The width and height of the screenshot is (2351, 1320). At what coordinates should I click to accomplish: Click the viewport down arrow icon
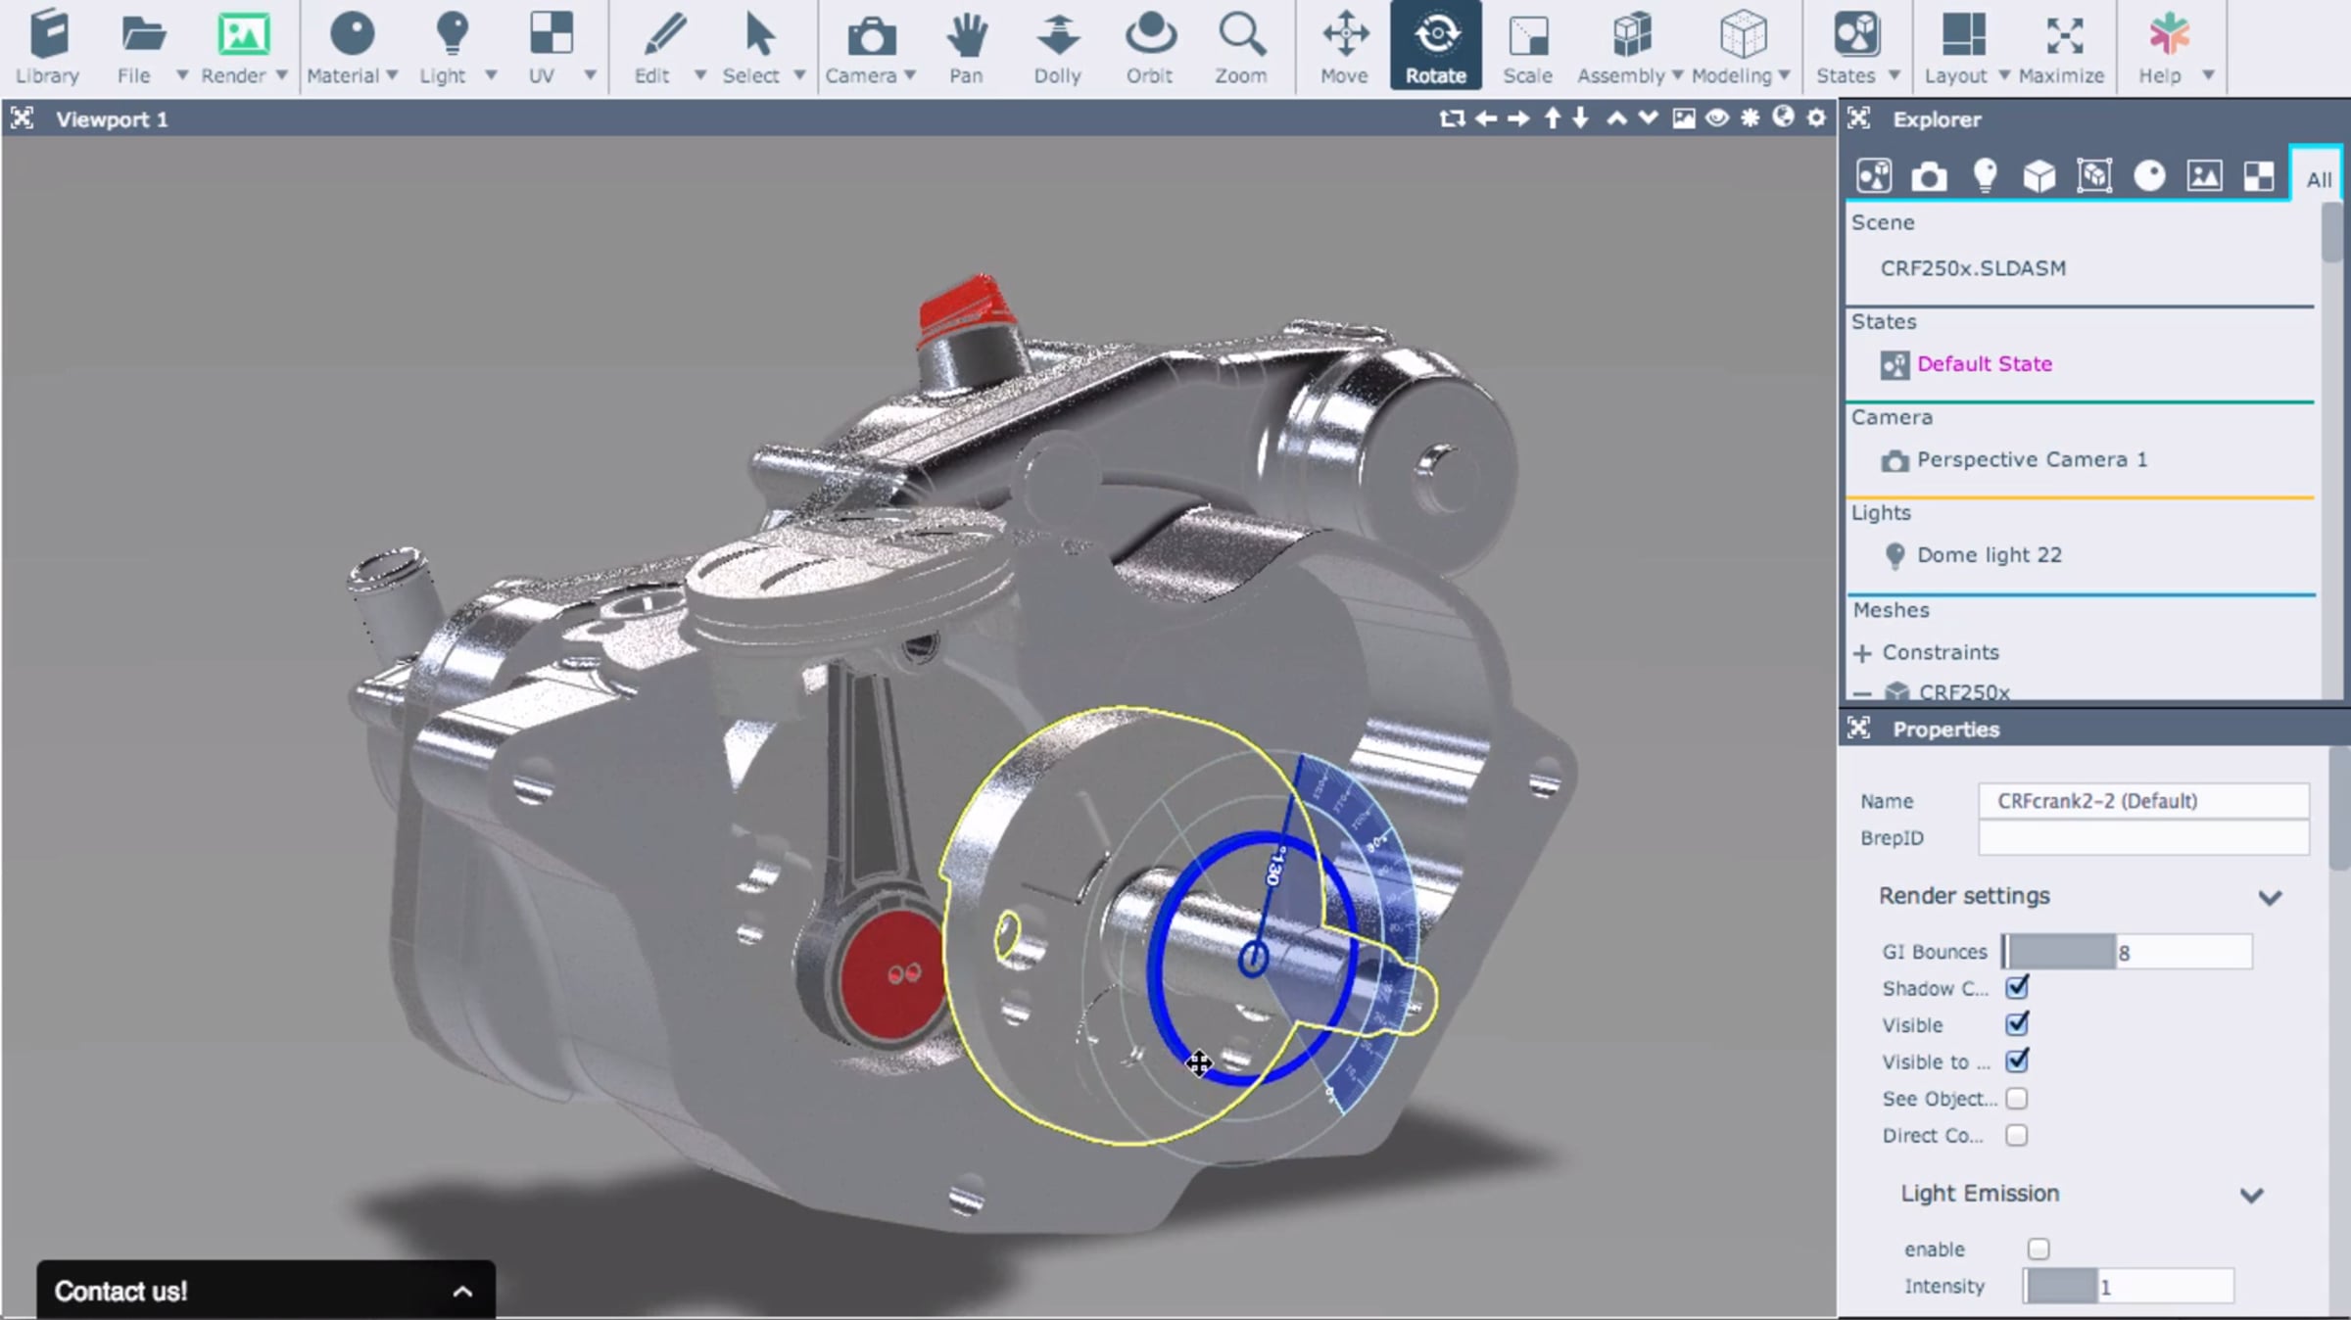coord(1580,118)
